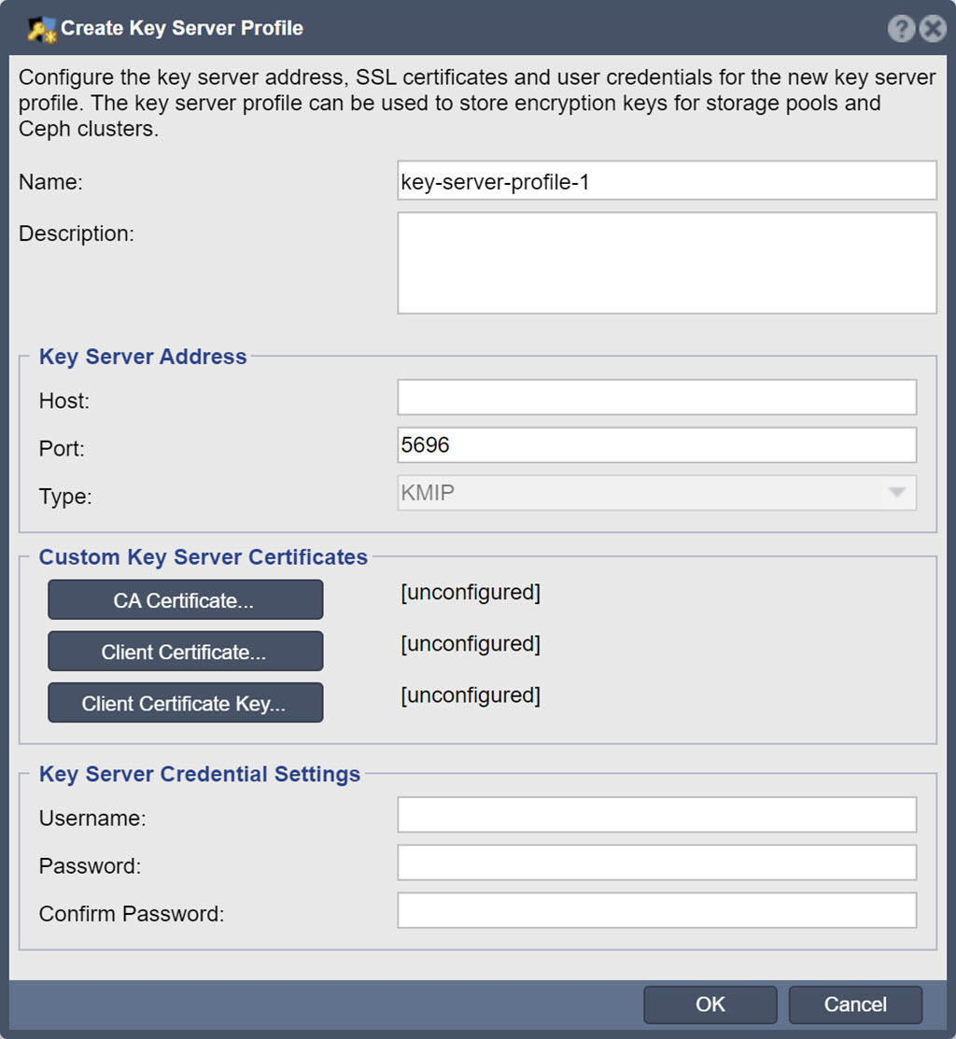
Task: Click the key icon in title bar
Action: click(42, 29)
